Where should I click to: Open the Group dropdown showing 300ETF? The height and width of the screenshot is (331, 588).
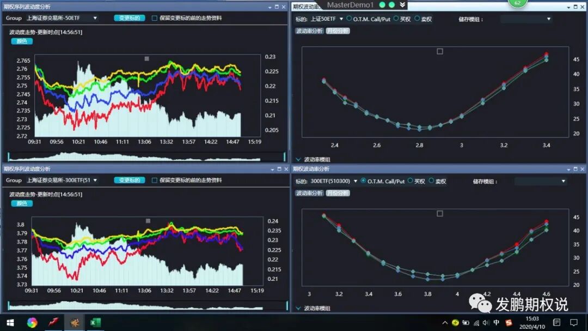click(62, 180)
